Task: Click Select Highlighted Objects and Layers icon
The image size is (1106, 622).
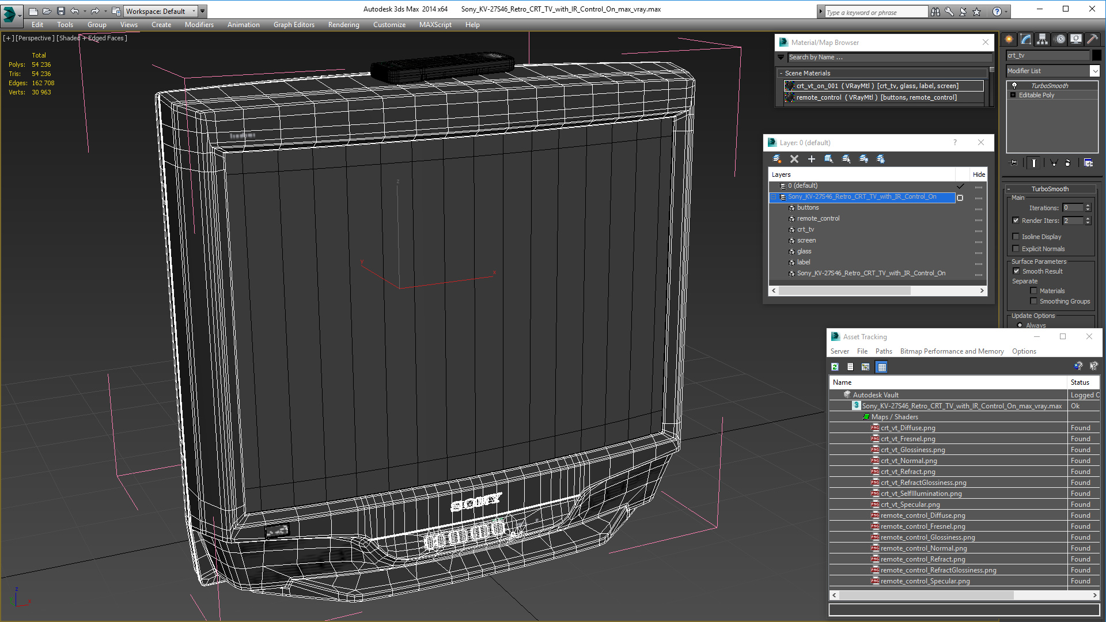Action: [829, 159]
